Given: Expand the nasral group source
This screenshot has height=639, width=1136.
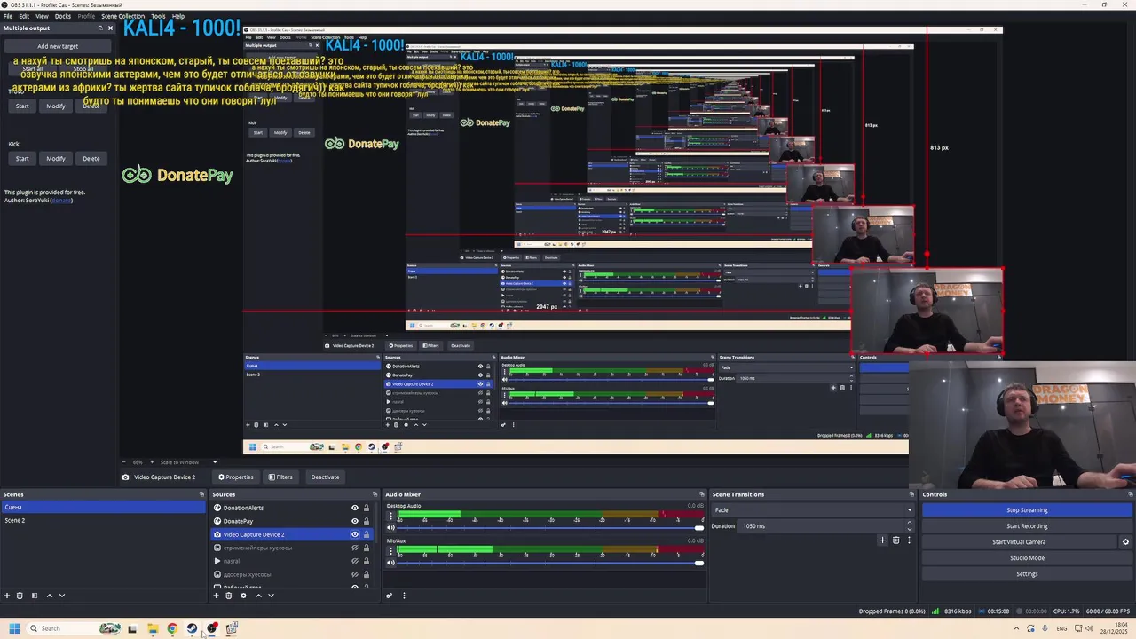Looking at the screenshot, I should click(x=217, y=561).
